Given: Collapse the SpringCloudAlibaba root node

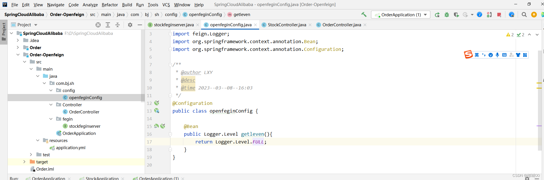Looking at the screenshot, I should (11, 33).
